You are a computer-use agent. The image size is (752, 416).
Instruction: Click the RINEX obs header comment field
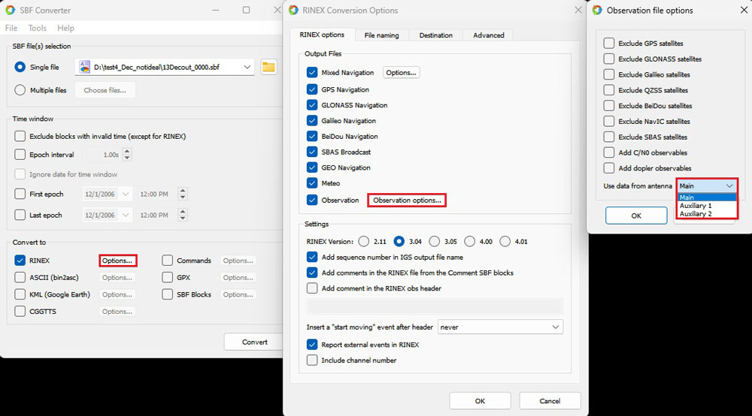point(435,306)
